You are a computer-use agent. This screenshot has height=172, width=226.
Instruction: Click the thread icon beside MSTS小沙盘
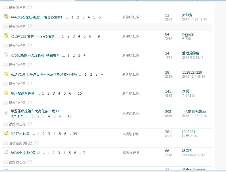(6, 133)
